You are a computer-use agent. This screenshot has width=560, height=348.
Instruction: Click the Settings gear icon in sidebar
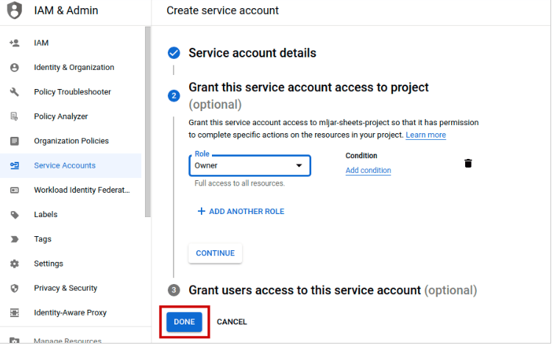pos(15,264)
